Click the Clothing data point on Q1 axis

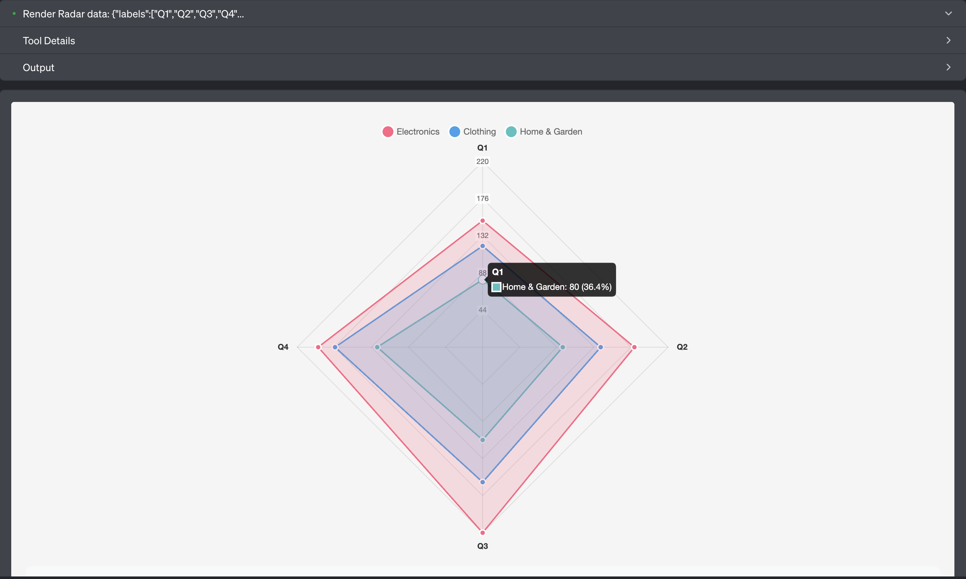click(x=482, y=246)
